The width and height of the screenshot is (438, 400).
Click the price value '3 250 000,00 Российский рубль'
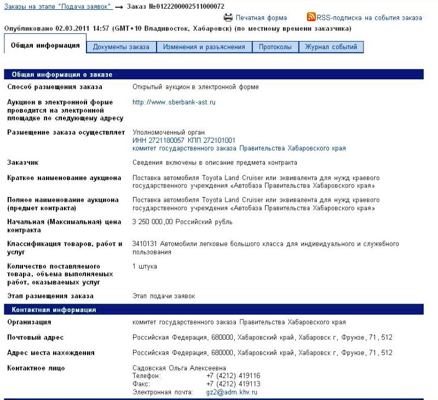[x=182, y=222]
